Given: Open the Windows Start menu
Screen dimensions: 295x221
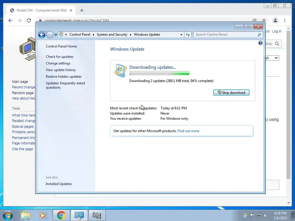Looking at the screenshot, I should point(8,215).
